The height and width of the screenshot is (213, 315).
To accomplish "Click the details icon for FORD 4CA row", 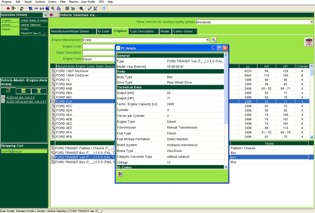I will (x=53, y=101).
